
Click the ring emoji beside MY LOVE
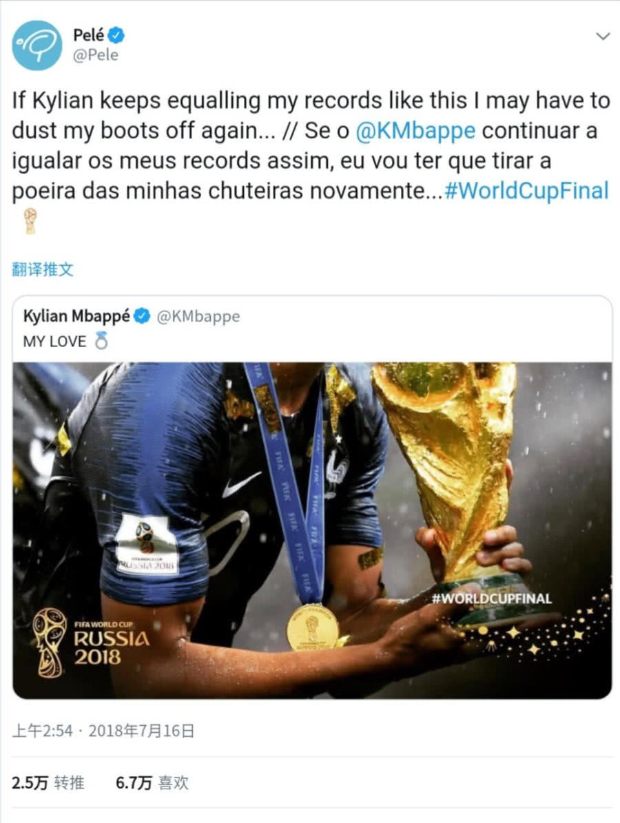[101, 341]
